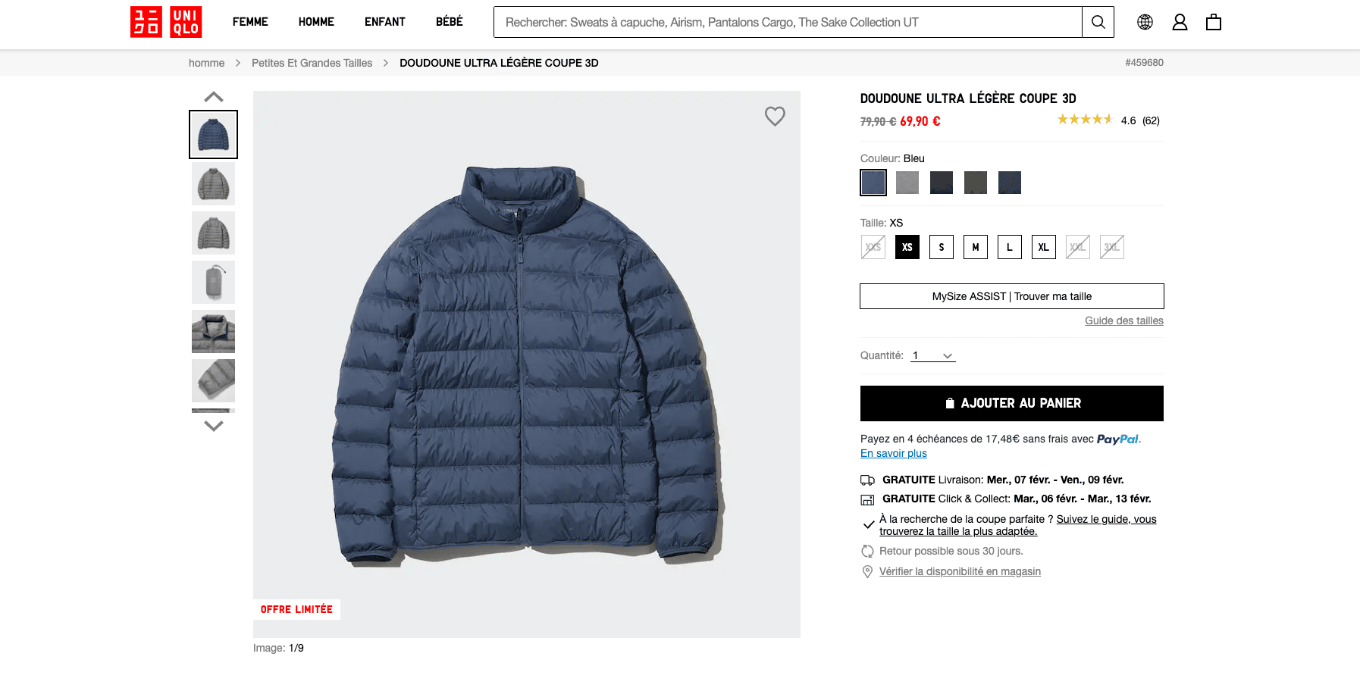The width and height of the screenshot is (1360, 691).
Task: Click AJOUTER AU PANIER button
Action: [x=1011, y=403]
